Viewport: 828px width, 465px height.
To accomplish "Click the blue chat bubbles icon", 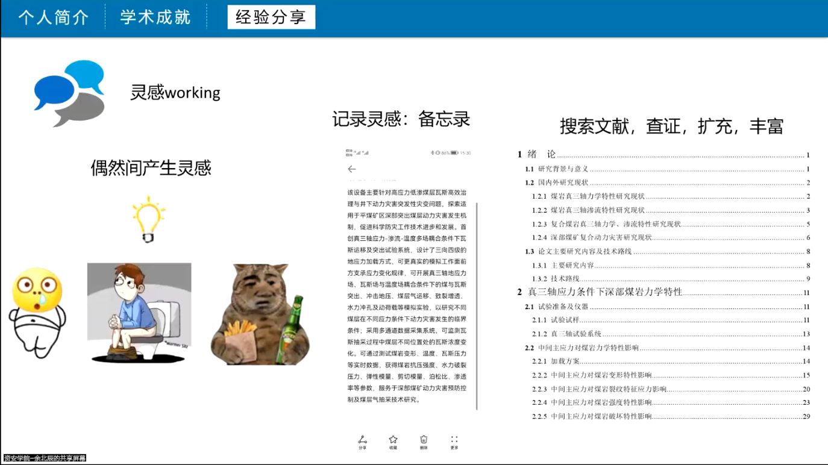I will (70, 93).
